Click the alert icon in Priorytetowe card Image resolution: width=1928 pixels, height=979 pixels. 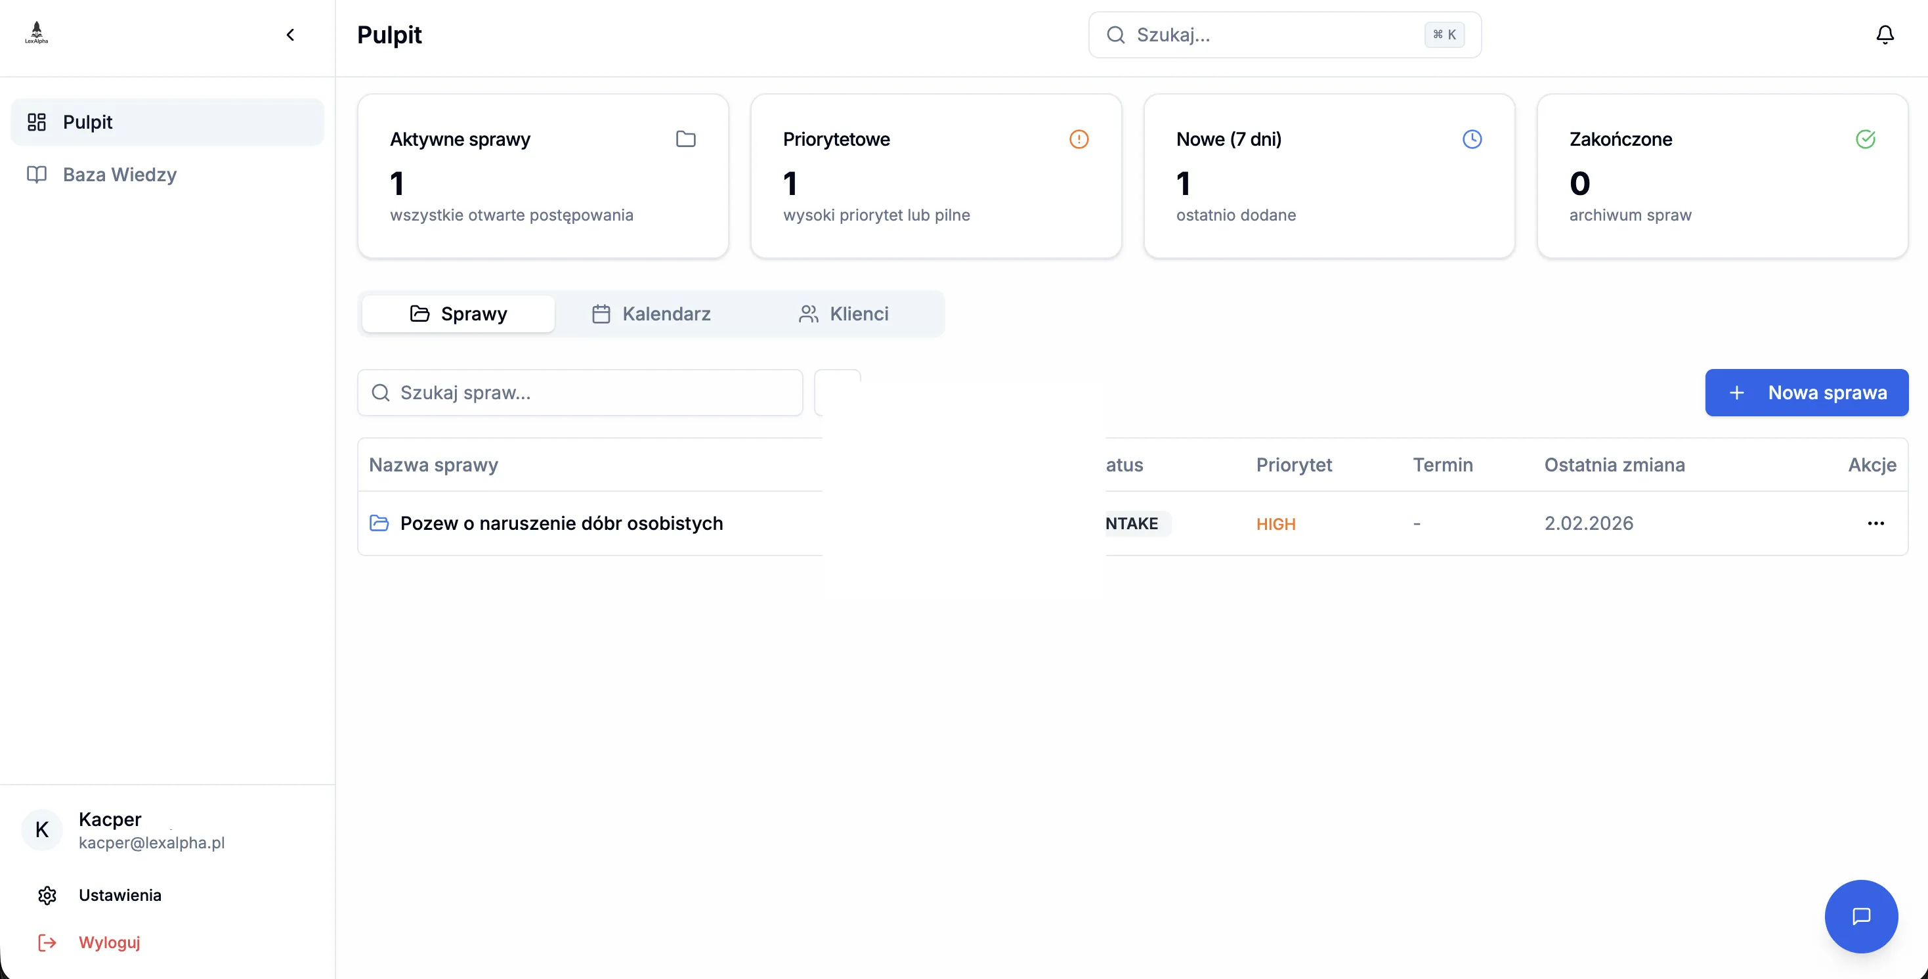pyautogui.click(x=1078, y=139)
